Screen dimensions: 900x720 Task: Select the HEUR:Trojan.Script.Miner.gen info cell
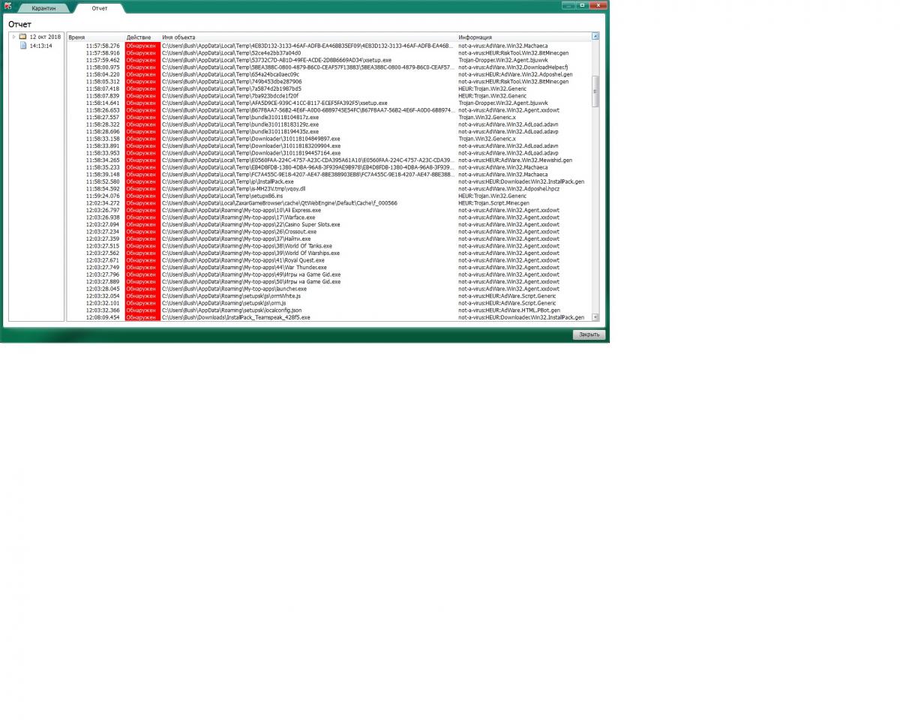(493, 202)
